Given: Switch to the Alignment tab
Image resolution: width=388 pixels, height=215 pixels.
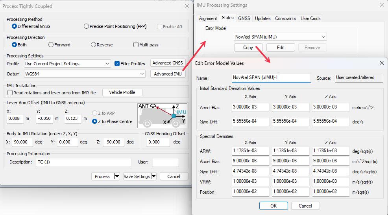Looking at the screenshot, I should [208, 18].
